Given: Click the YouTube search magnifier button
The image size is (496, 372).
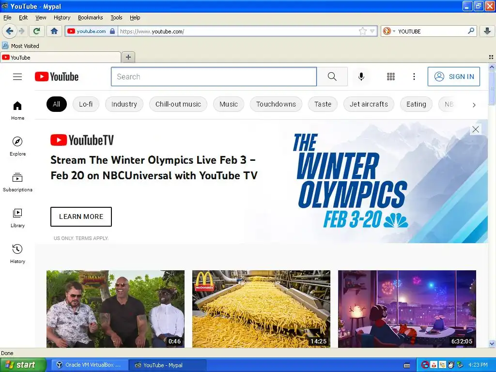Looking at the screenshot, I should (332, 77).
